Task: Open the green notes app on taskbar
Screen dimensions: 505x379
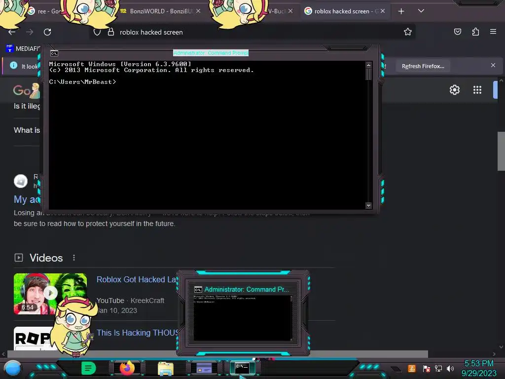Action: (x=89, y=368)
